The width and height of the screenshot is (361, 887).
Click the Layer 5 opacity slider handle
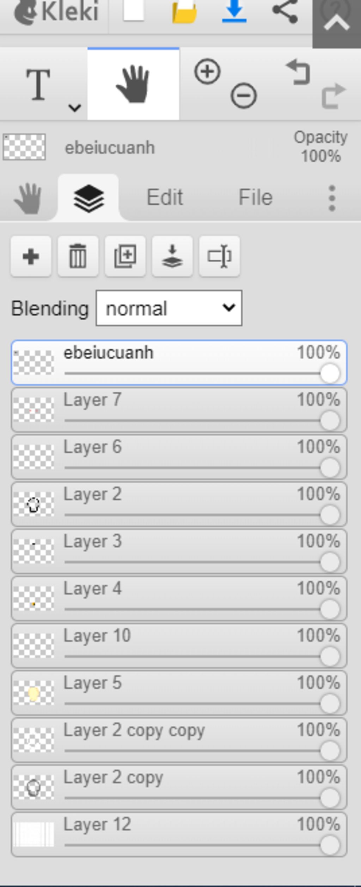(330, 704)
